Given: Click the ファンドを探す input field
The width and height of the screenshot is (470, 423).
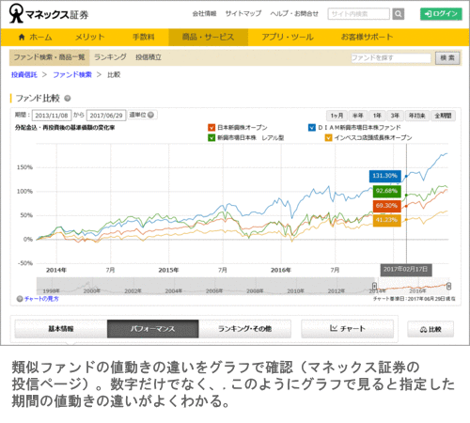Looking at the screenshot, I should tap(391, 58).
